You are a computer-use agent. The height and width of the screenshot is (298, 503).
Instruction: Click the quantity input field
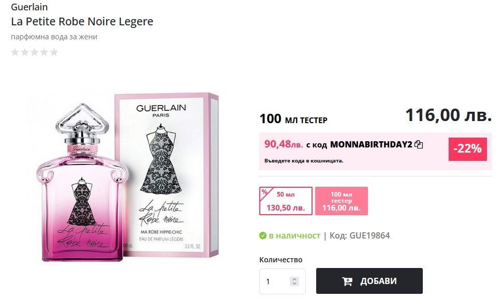(x=283, y=281)
